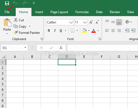Expand the Orientation options arrow
This screenshot has width=138, height=108.
click(131, 22)
